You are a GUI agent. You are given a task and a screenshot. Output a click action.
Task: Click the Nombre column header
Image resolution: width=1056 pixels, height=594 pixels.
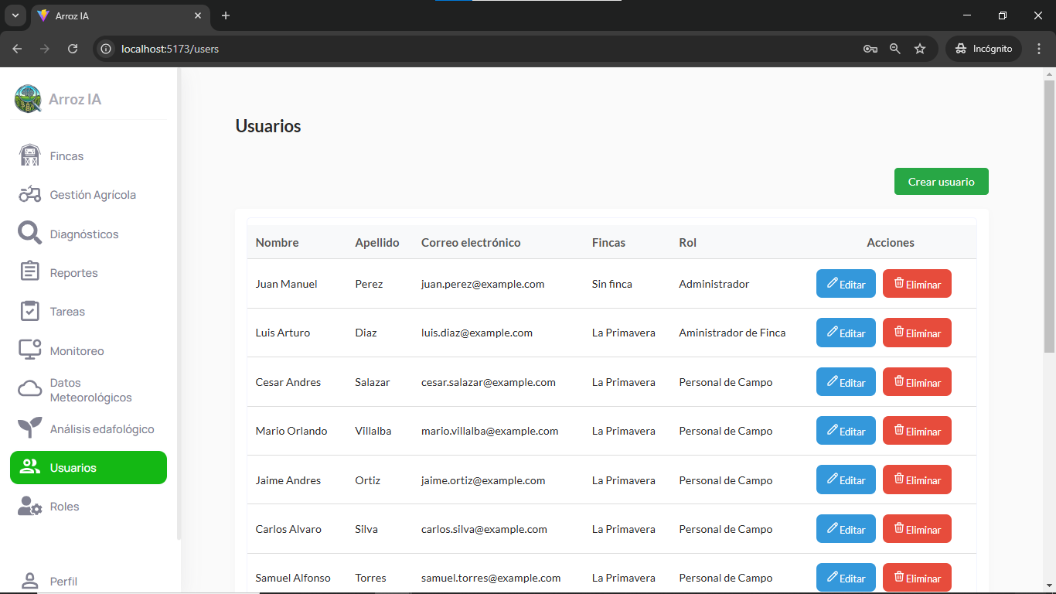coord(277,242)
